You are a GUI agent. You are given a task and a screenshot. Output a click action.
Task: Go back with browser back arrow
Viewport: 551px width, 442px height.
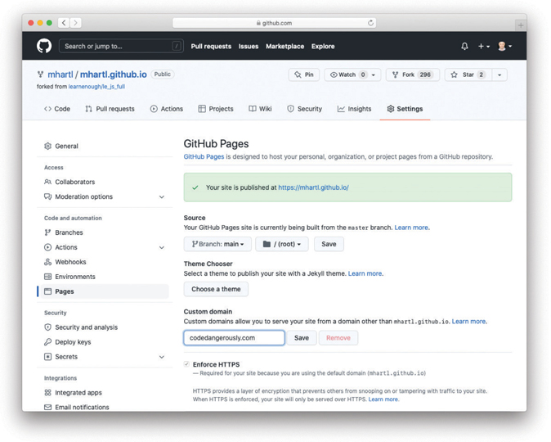(64, 23)
